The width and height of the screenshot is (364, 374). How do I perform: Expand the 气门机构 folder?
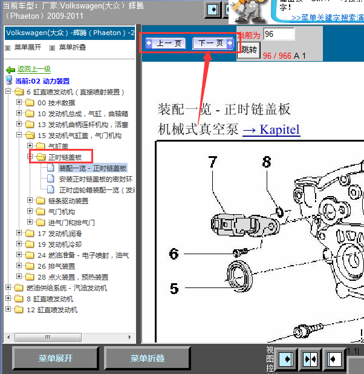[x=30, y=211]
